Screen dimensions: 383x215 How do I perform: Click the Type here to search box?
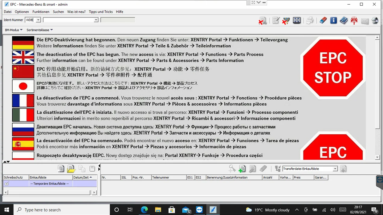point(62,210)
